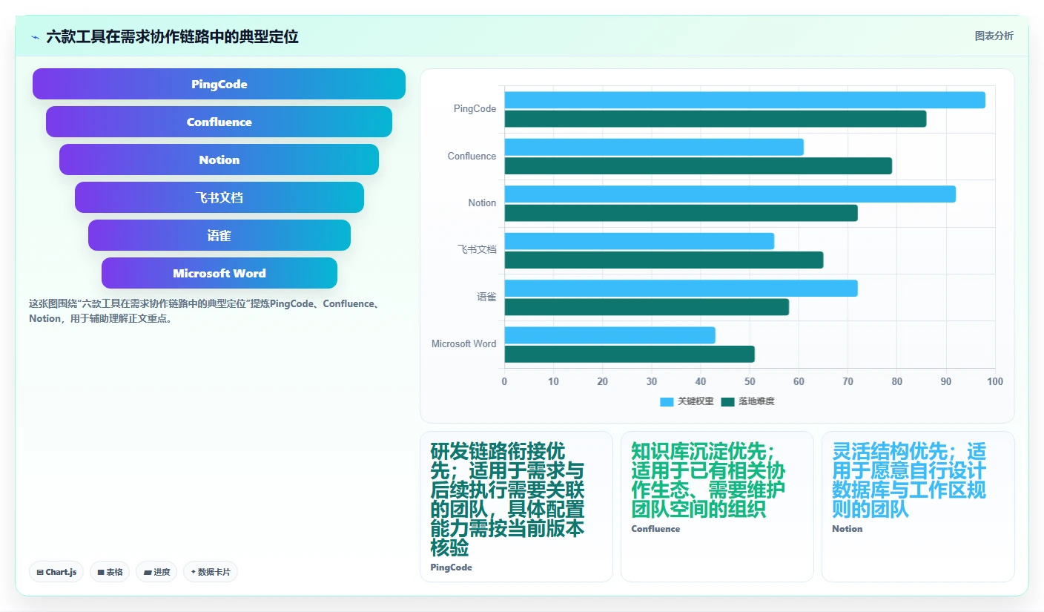Screen dimensions: 1044x612
Task: Click the 50 tick on the chart x-axis
Action: point(750,382)
